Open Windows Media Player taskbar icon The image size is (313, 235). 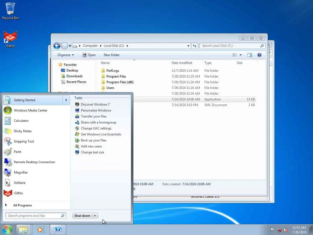[40, 230]
